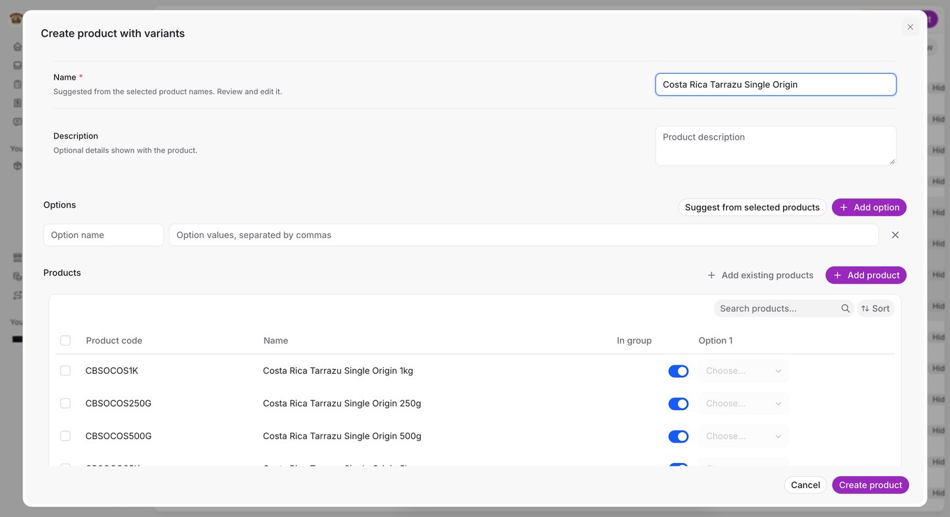Edit the product Name field

(x=776, y=84)
